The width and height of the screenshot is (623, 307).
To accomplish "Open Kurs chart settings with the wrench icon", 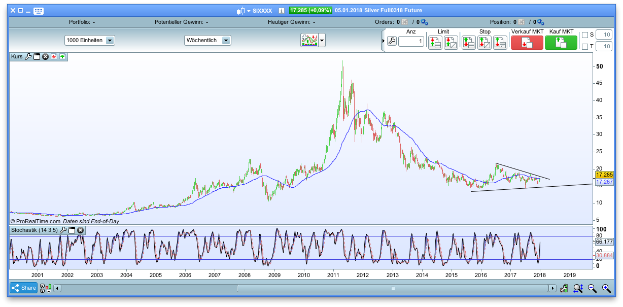I will pyautogui.click(x=29, y=57).
